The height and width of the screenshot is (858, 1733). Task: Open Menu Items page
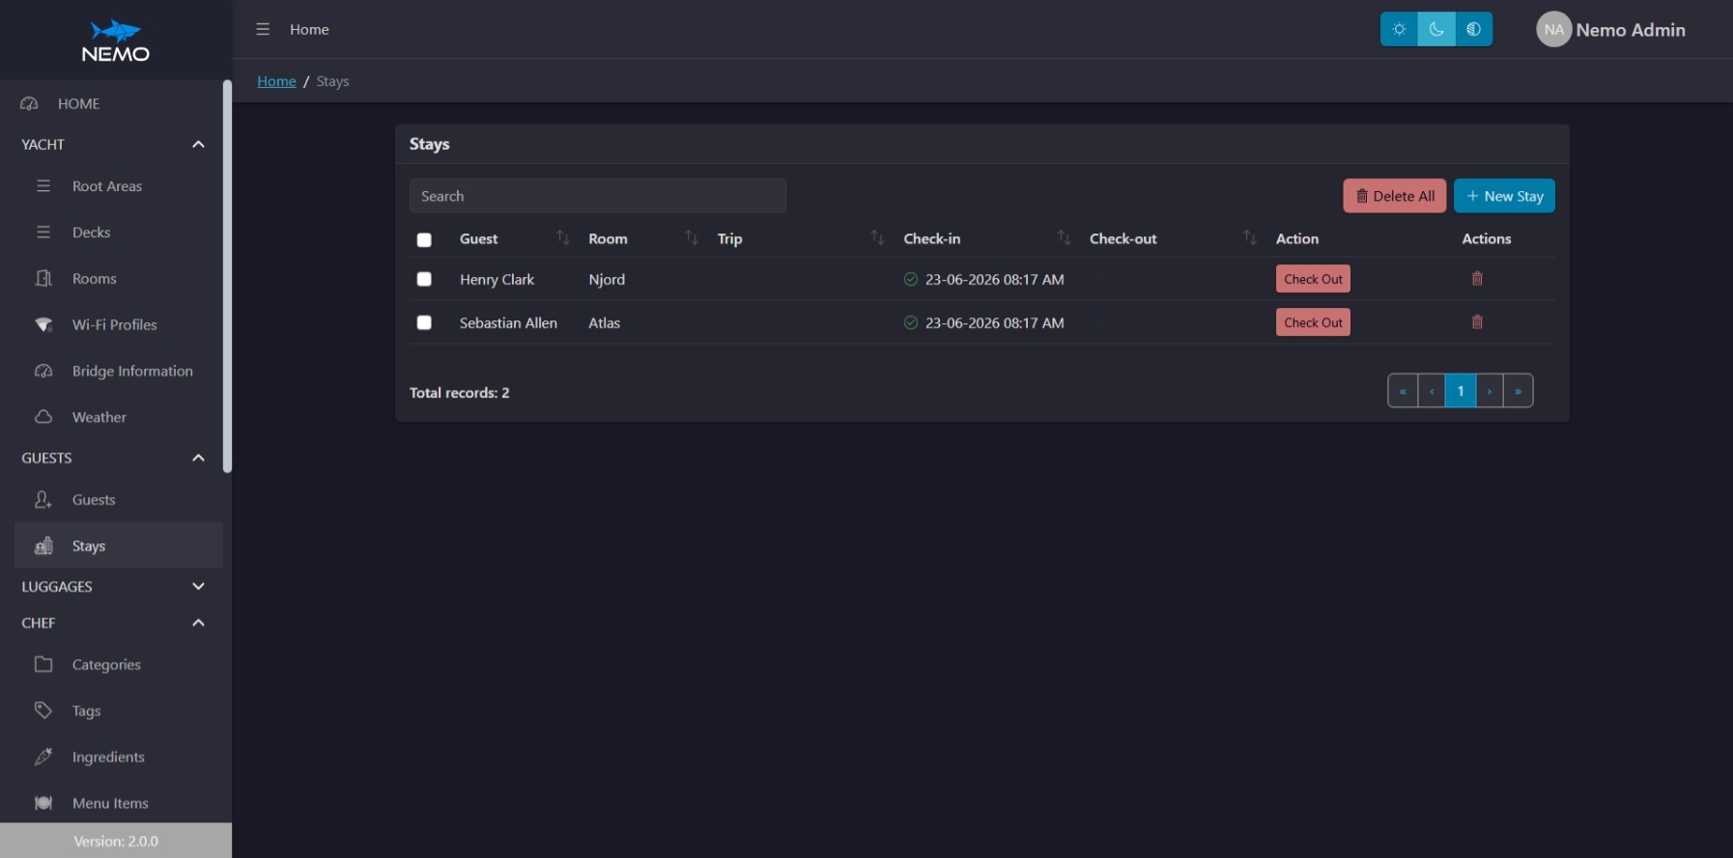pyautogui.click(x=118, y=803)
